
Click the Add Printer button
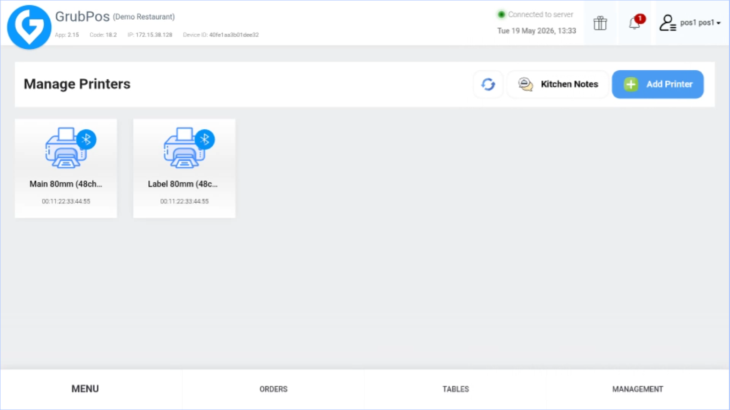tap(658, 84)
